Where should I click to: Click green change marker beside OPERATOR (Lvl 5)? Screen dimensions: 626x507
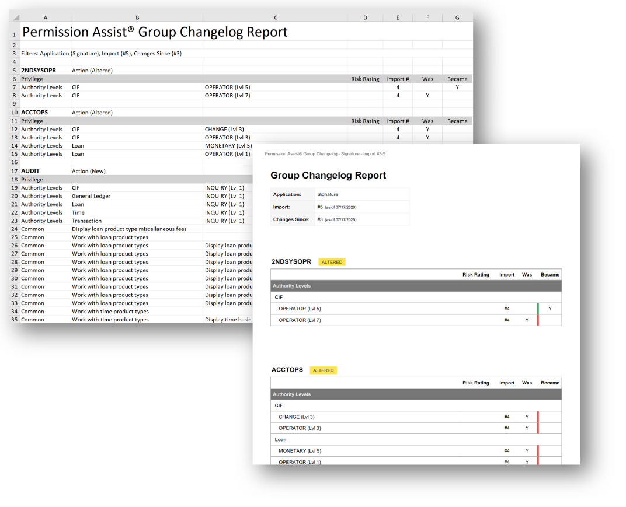(538, 309)
